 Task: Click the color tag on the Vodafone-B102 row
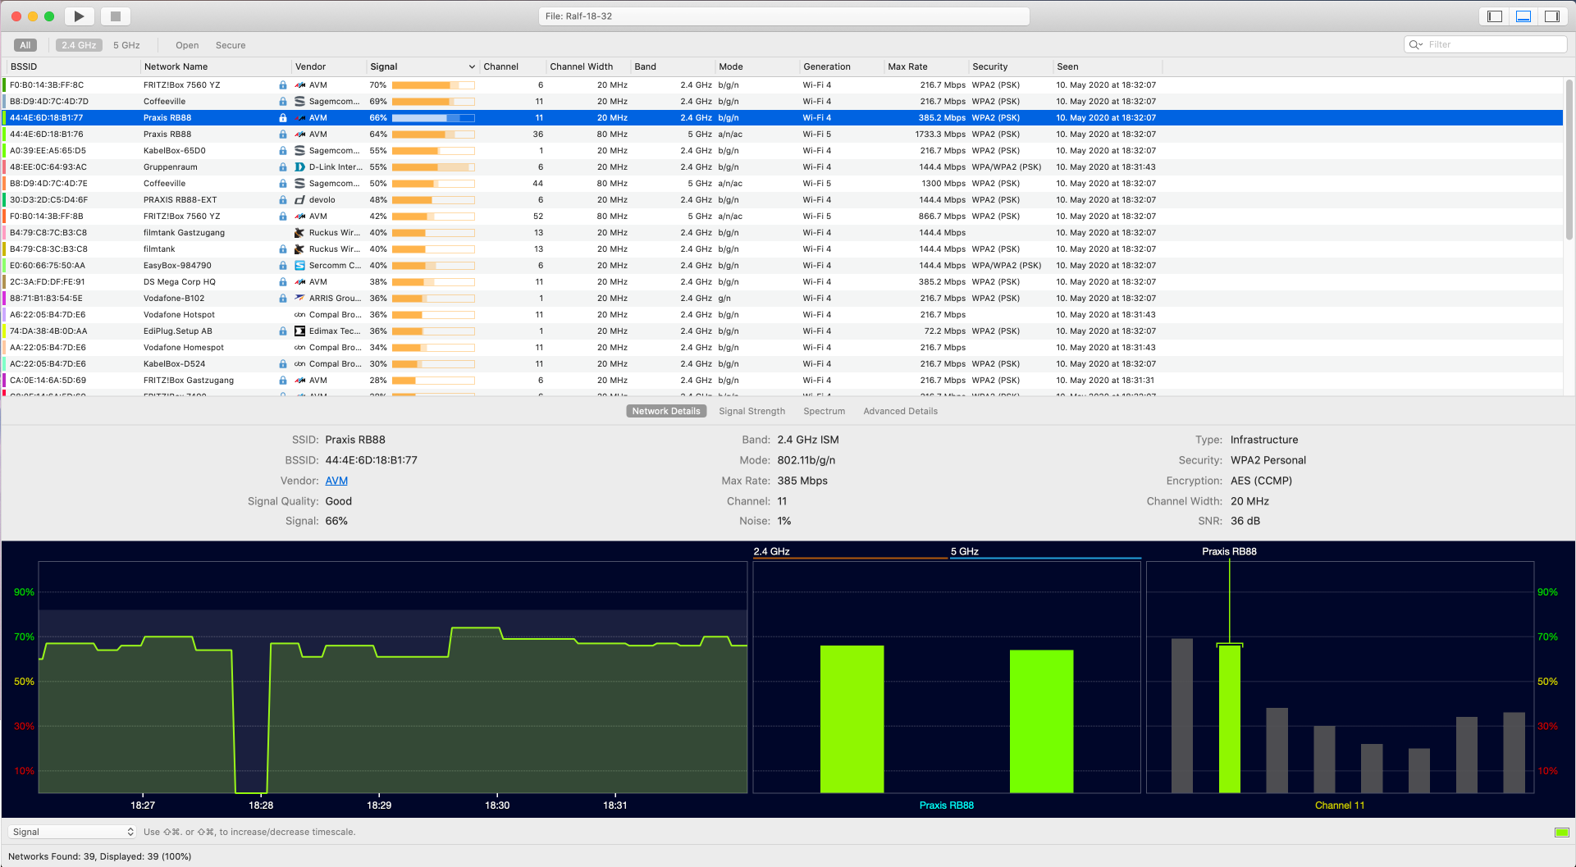coord(4,299)
